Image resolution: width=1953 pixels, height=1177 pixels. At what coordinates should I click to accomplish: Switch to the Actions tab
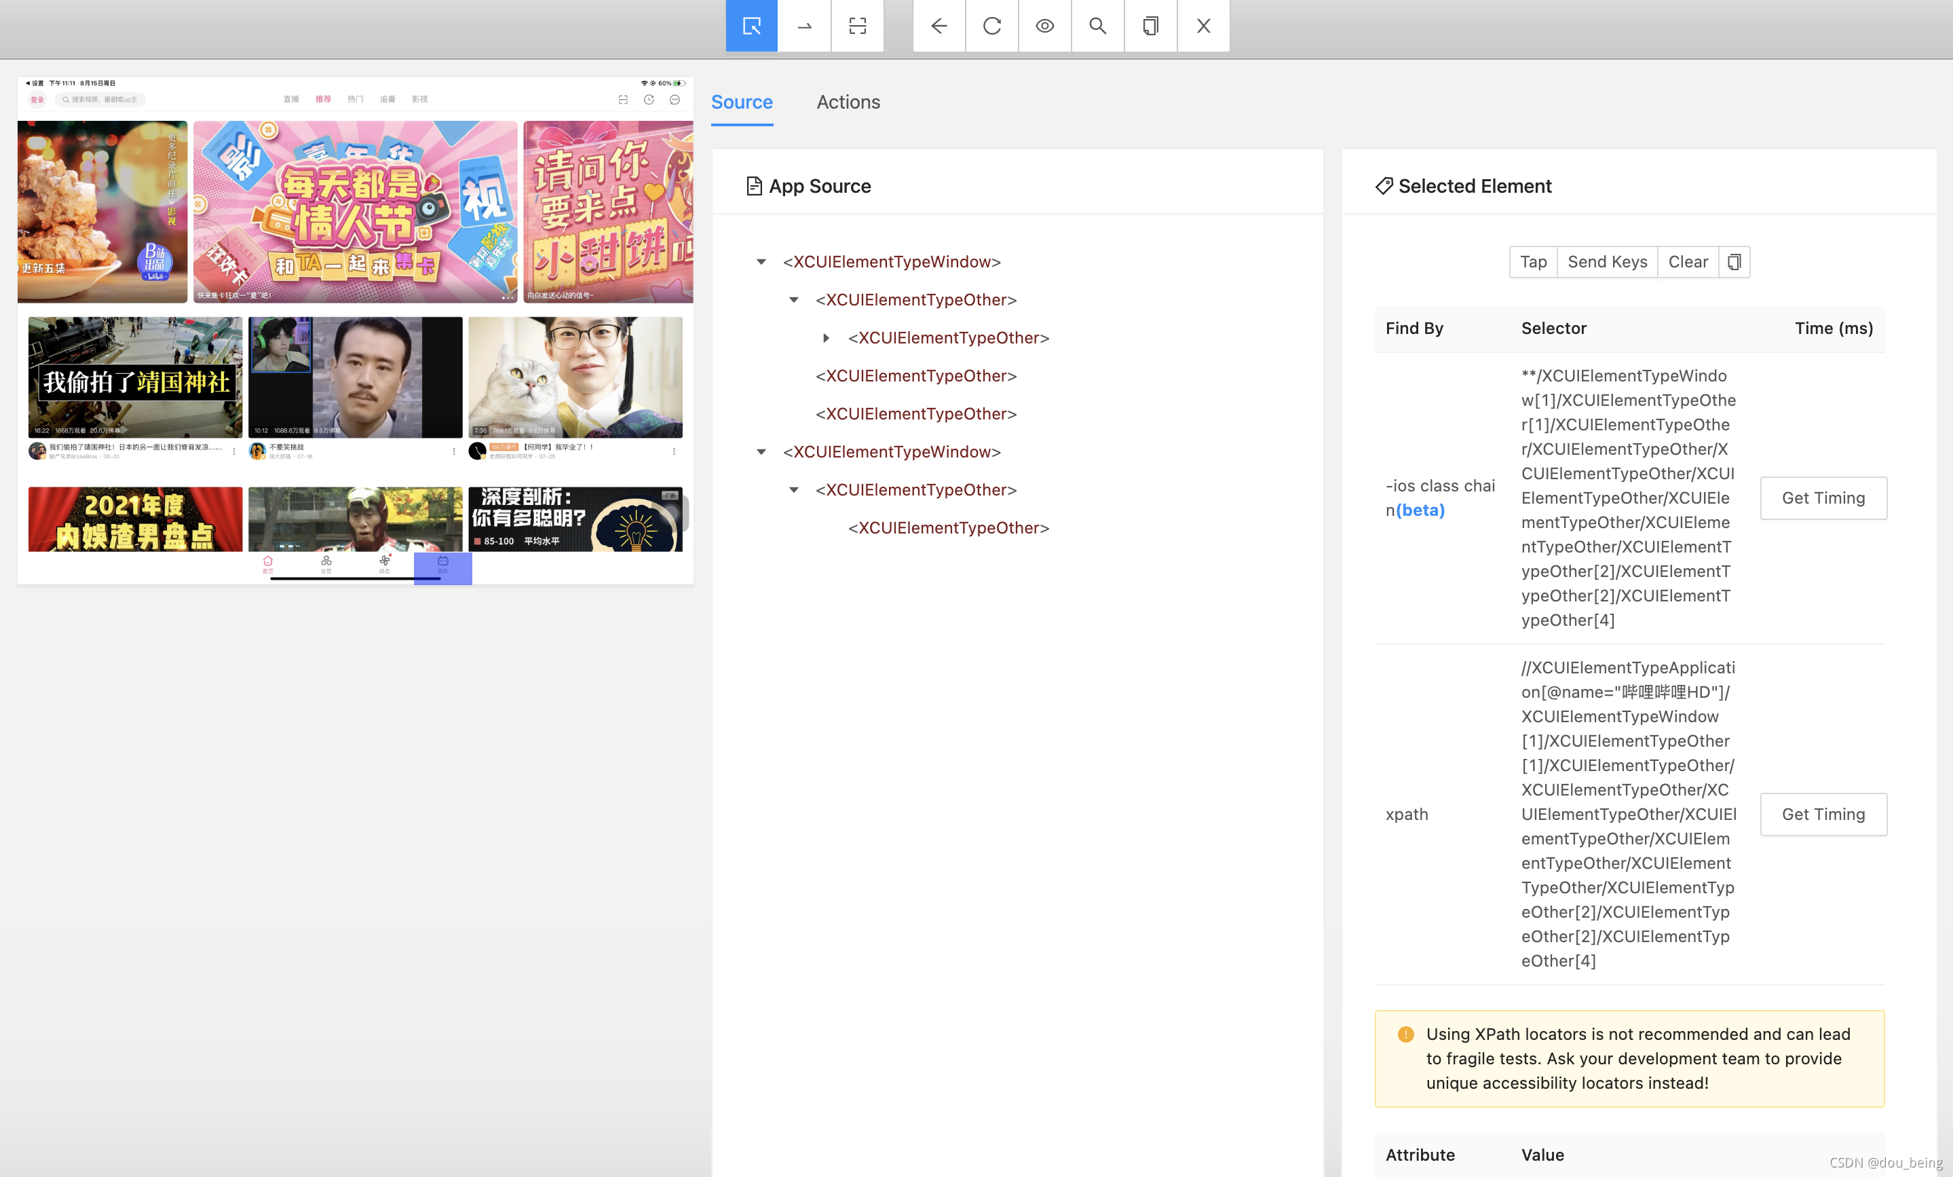(848, 101)
